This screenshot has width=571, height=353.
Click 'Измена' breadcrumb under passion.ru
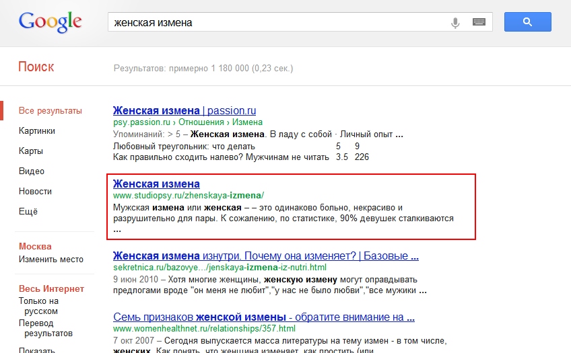coord(247,122)
